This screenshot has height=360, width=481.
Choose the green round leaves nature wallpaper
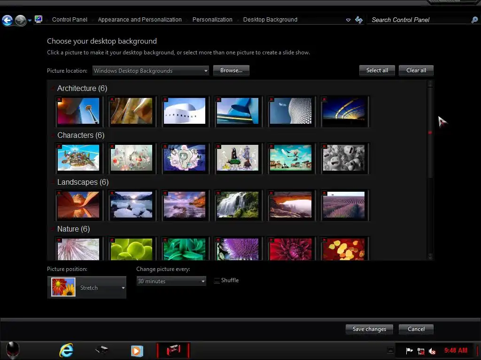[x=132, y=249]
